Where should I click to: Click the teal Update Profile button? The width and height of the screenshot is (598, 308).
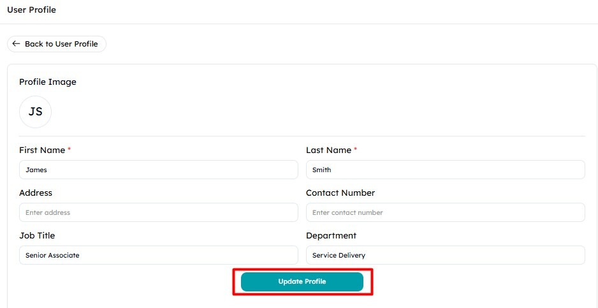pos(302,282)
